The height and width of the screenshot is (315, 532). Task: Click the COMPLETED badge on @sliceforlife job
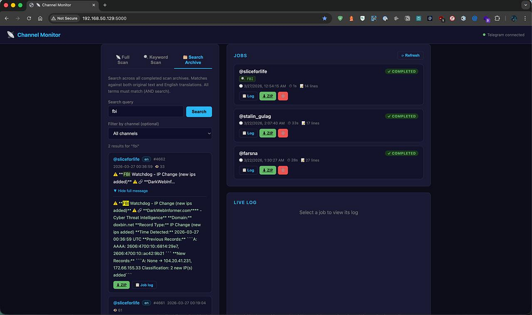tap(402, 71)
